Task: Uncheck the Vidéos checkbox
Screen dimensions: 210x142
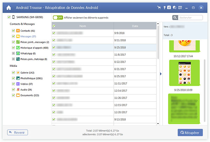Action: tap(13, 84)
